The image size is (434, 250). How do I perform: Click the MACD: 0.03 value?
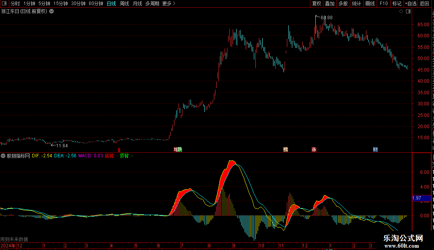(x=91, y=156)
